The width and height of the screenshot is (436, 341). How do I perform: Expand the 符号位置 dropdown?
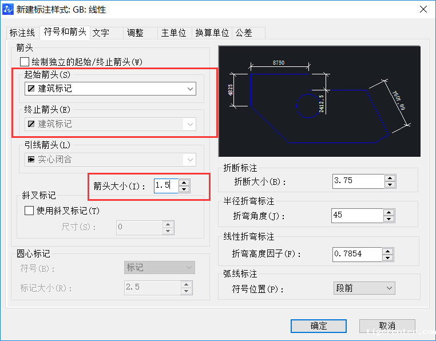389,288
